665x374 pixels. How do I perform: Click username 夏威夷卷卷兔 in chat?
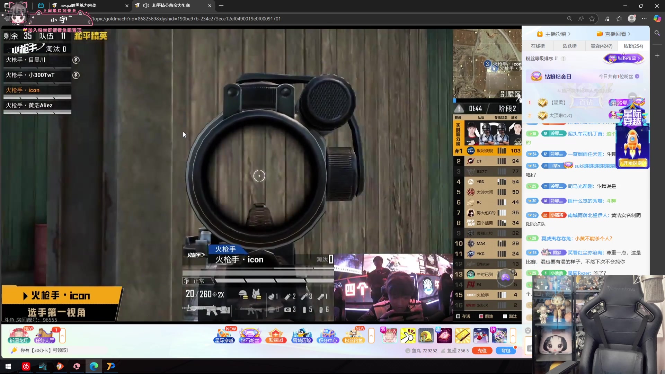(557, 239)
